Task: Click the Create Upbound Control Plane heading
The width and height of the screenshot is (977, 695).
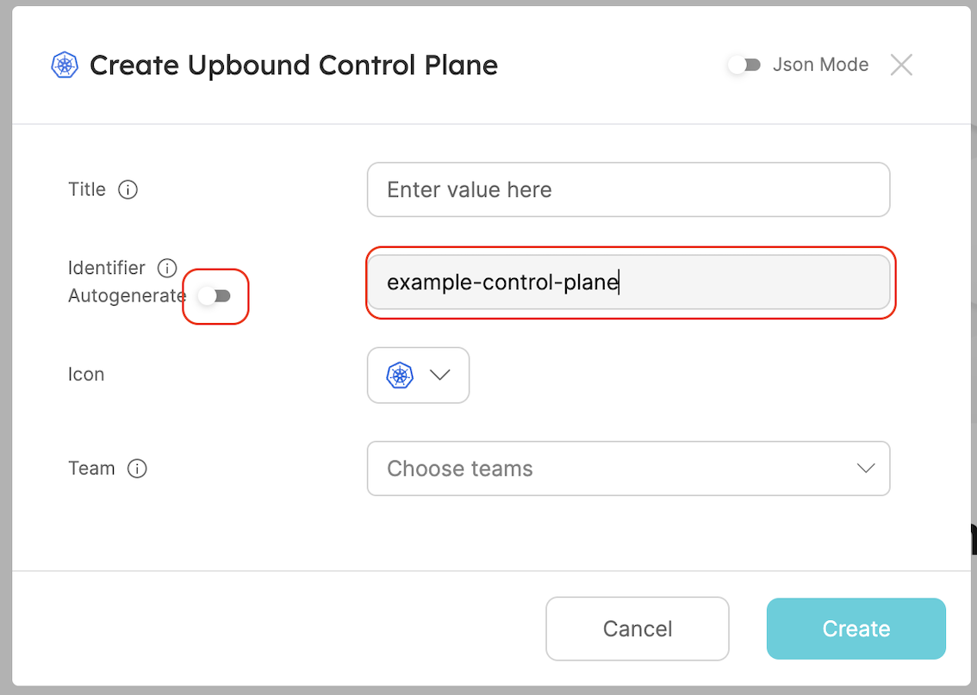Action: [293, 65]
